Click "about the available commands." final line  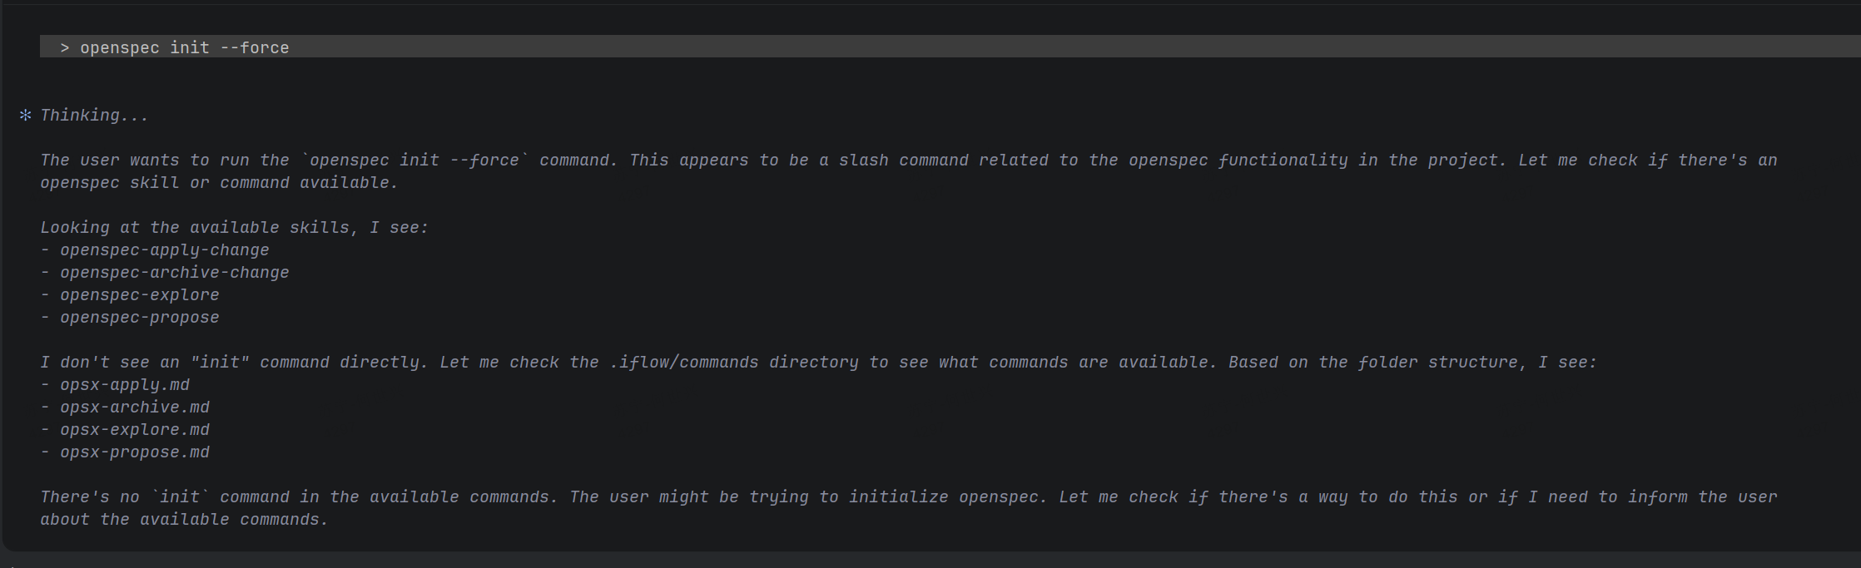click(184, 520)
